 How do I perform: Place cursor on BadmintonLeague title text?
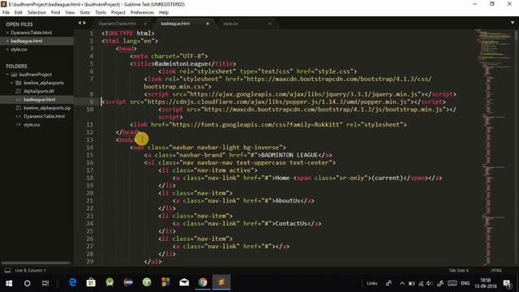click(x=181, y=64)
